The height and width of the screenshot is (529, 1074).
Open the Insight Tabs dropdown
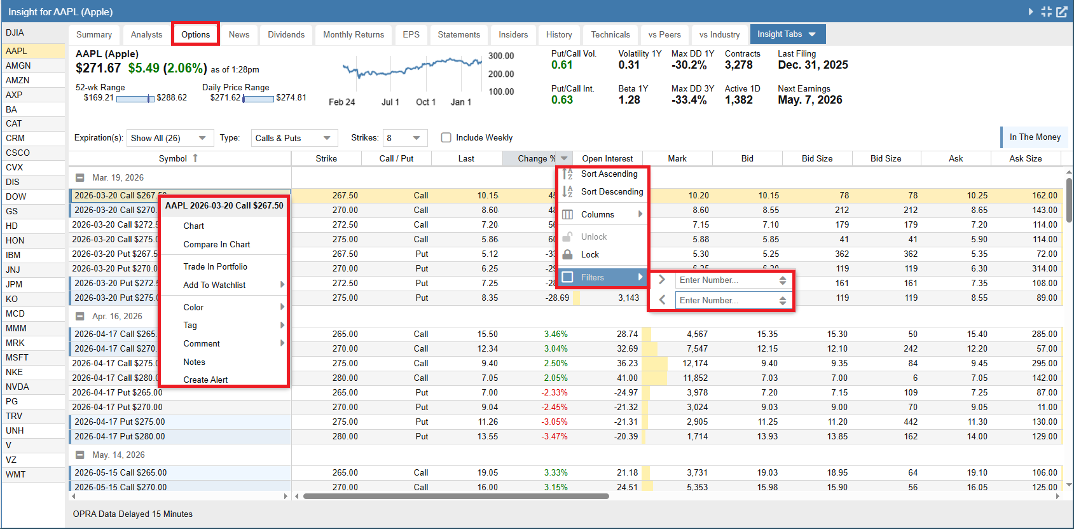pyautogui.click(x=787, y=34)
